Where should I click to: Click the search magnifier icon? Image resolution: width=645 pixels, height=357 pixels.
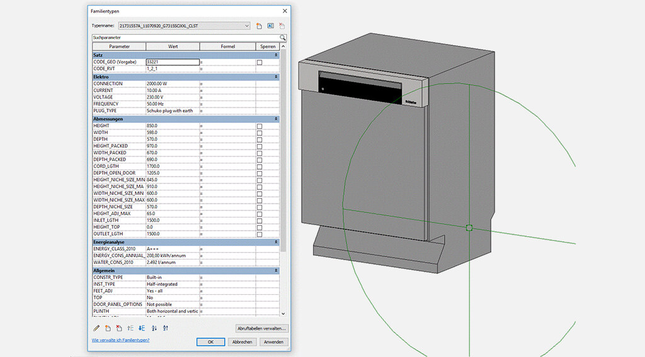tap(283, 38)
